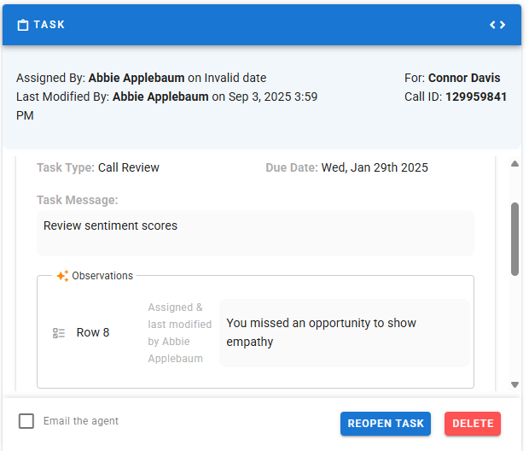Select the Call ID number 129959841

[x=476, y=97]
